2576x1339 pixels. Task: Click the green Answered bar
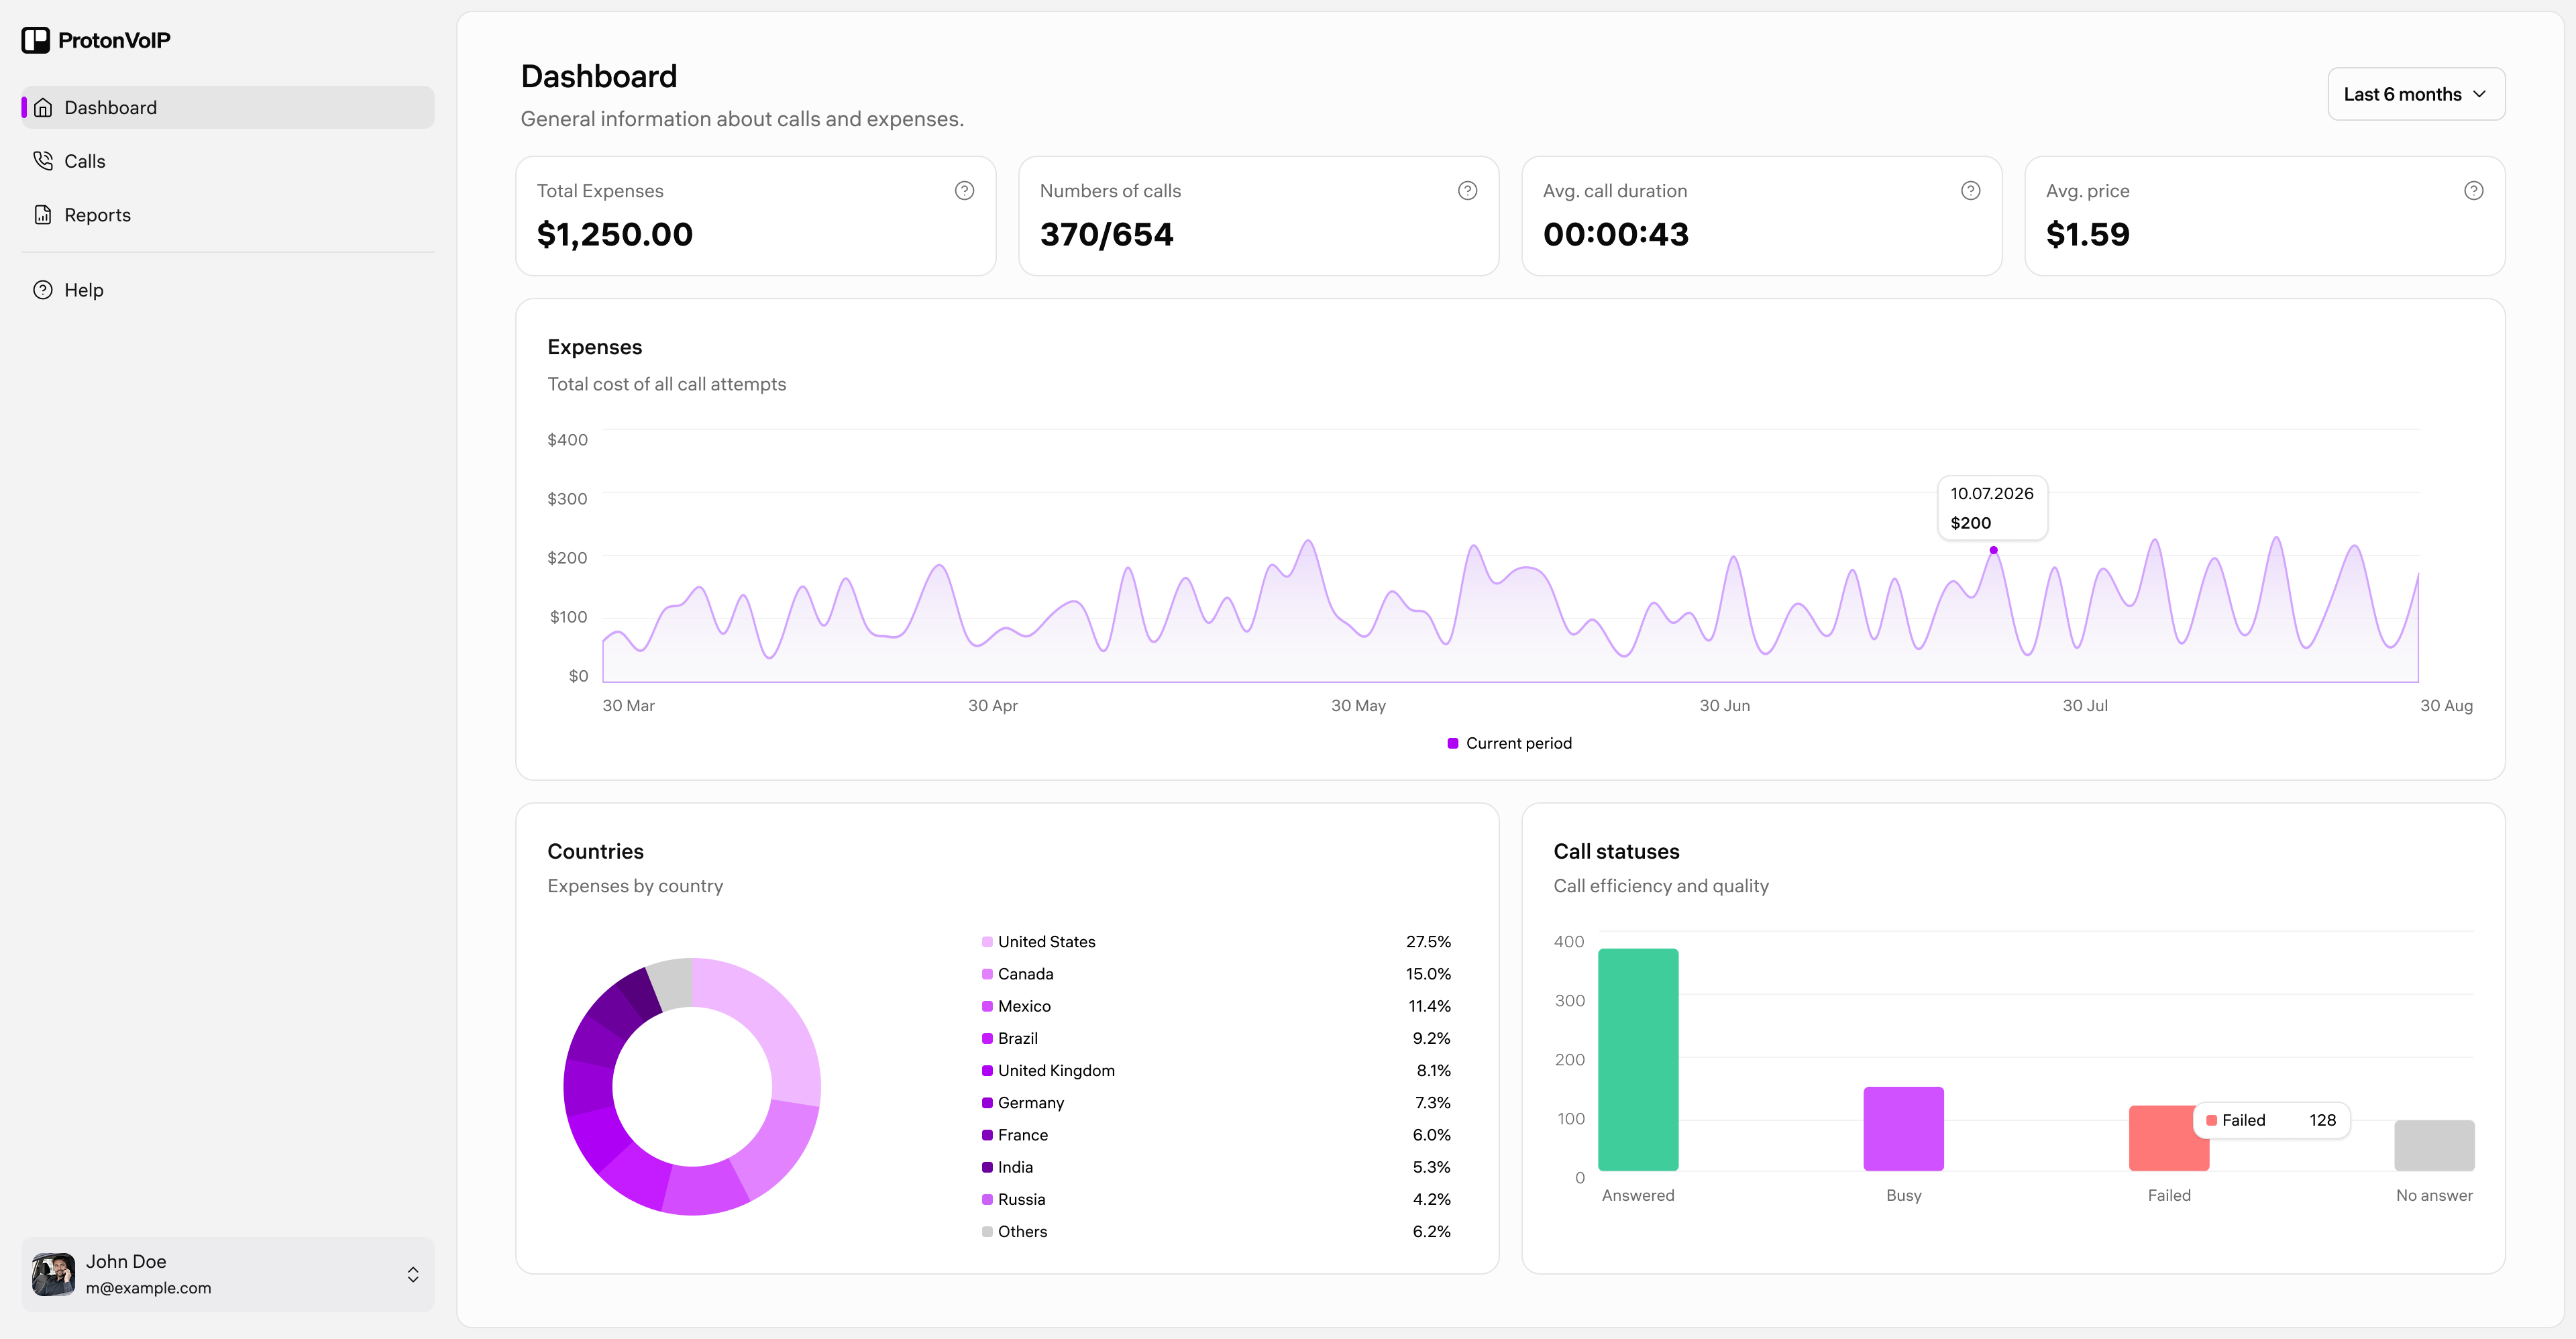[x=1638, y=1060]
